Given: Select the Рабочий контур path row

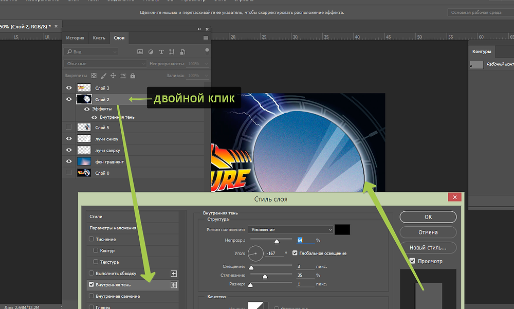Looking at the screenshot, I should pyautogui.click(x=492, y=65).
